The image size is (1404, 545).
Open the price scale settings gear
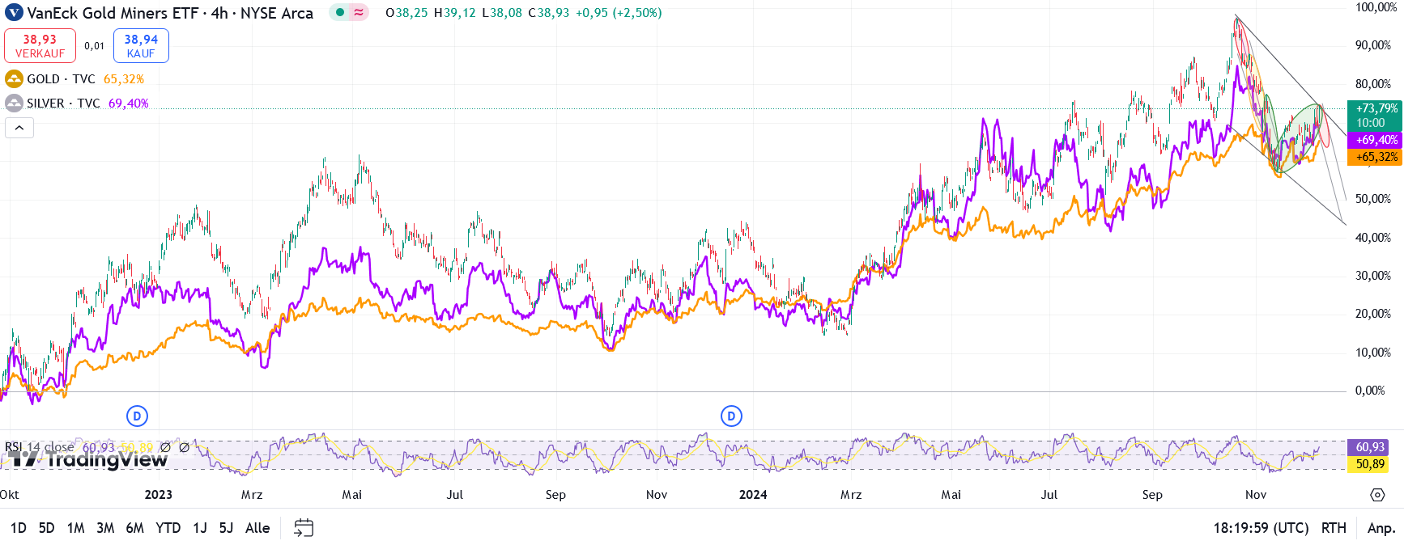pyautogui.click(x=1376, y=495)
